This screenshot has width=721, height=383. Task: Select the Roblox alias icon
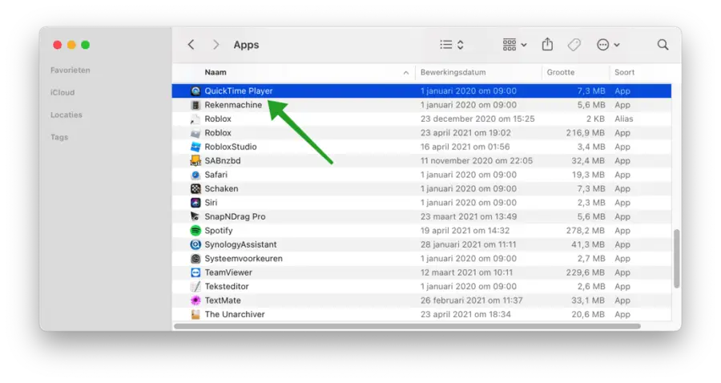click(x=195, y=119)
